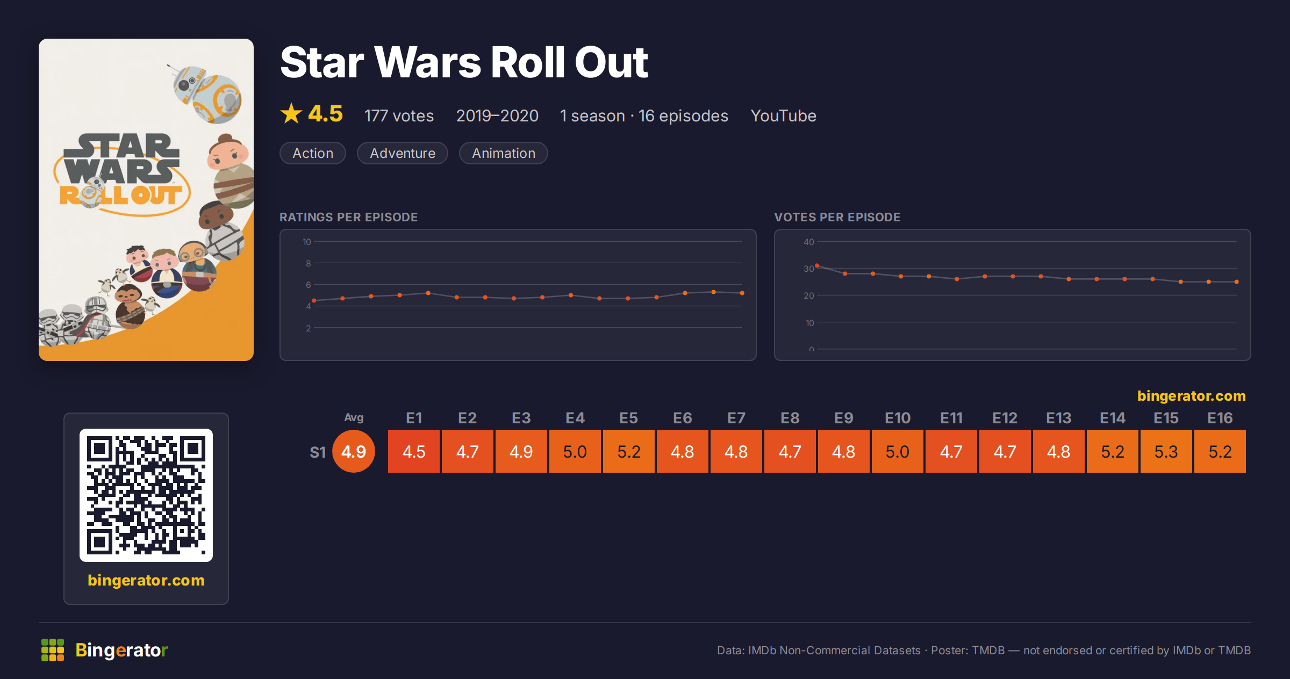Screen dimensions: 1290x679
Task: Click the S1 average 4.9 circle
Action: click(x=354, y=451)
